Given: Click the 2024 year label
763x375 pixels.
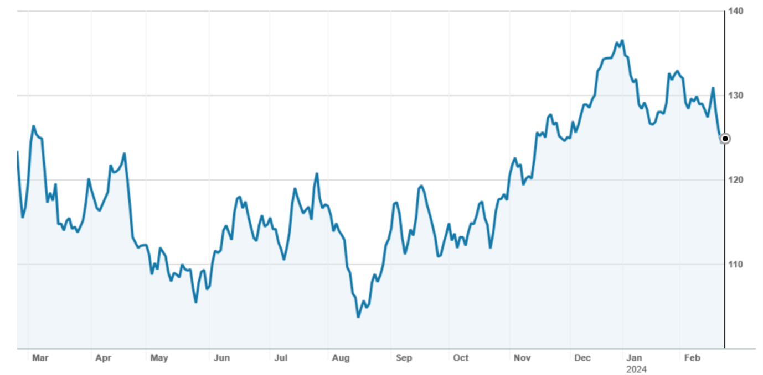Looking at the screenshot, I should 636,369.
